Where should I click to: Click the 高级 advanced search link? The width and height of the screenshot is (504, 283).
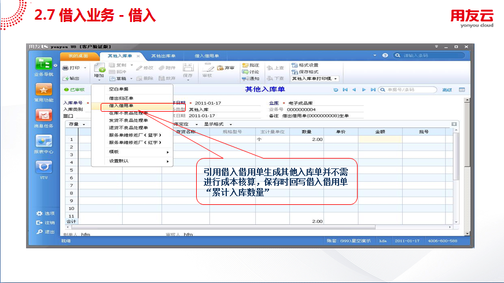[x=447, y=90]
